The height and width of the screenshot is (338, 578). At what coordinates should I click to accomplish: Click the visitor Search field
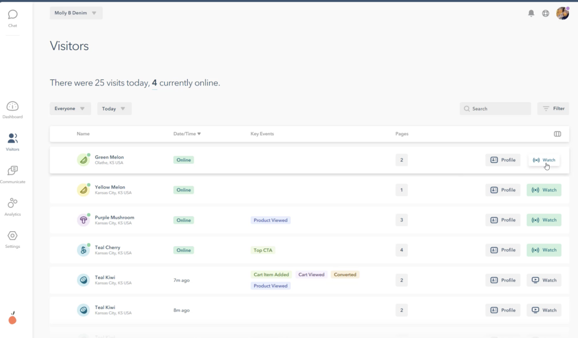496,109
